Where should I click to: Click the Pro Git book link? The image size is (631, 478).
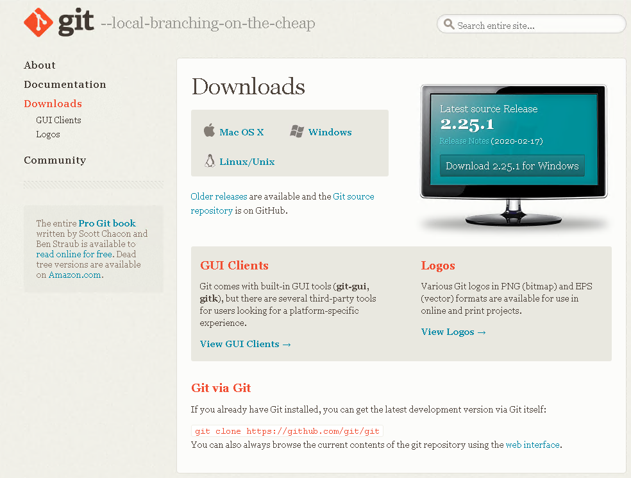107,223
